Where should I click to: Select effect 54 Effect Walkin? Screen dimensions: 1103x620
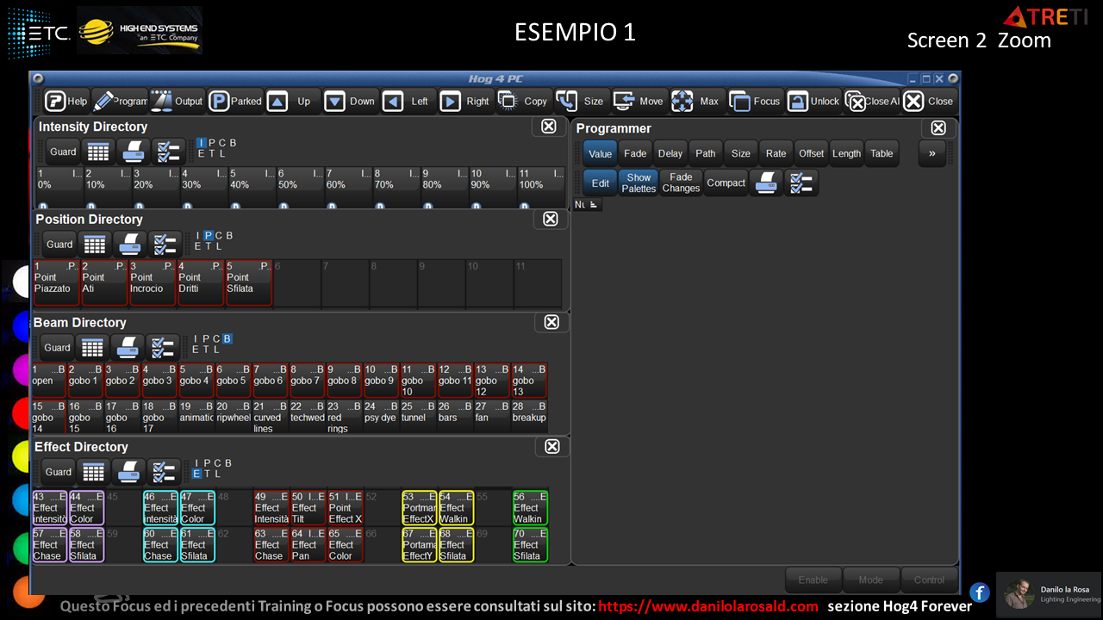(456, 508)
